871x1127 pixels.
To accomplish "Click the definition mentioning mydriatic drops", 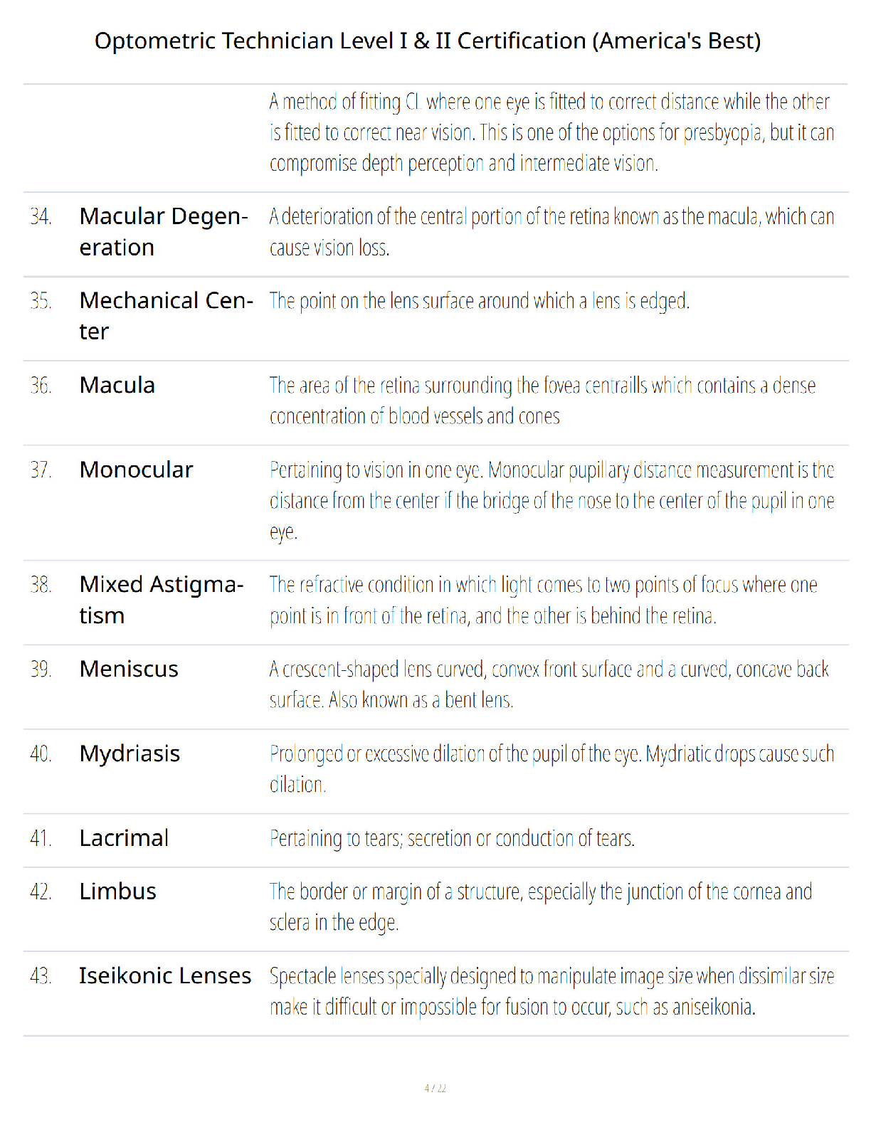I will (x=551, y=769).
